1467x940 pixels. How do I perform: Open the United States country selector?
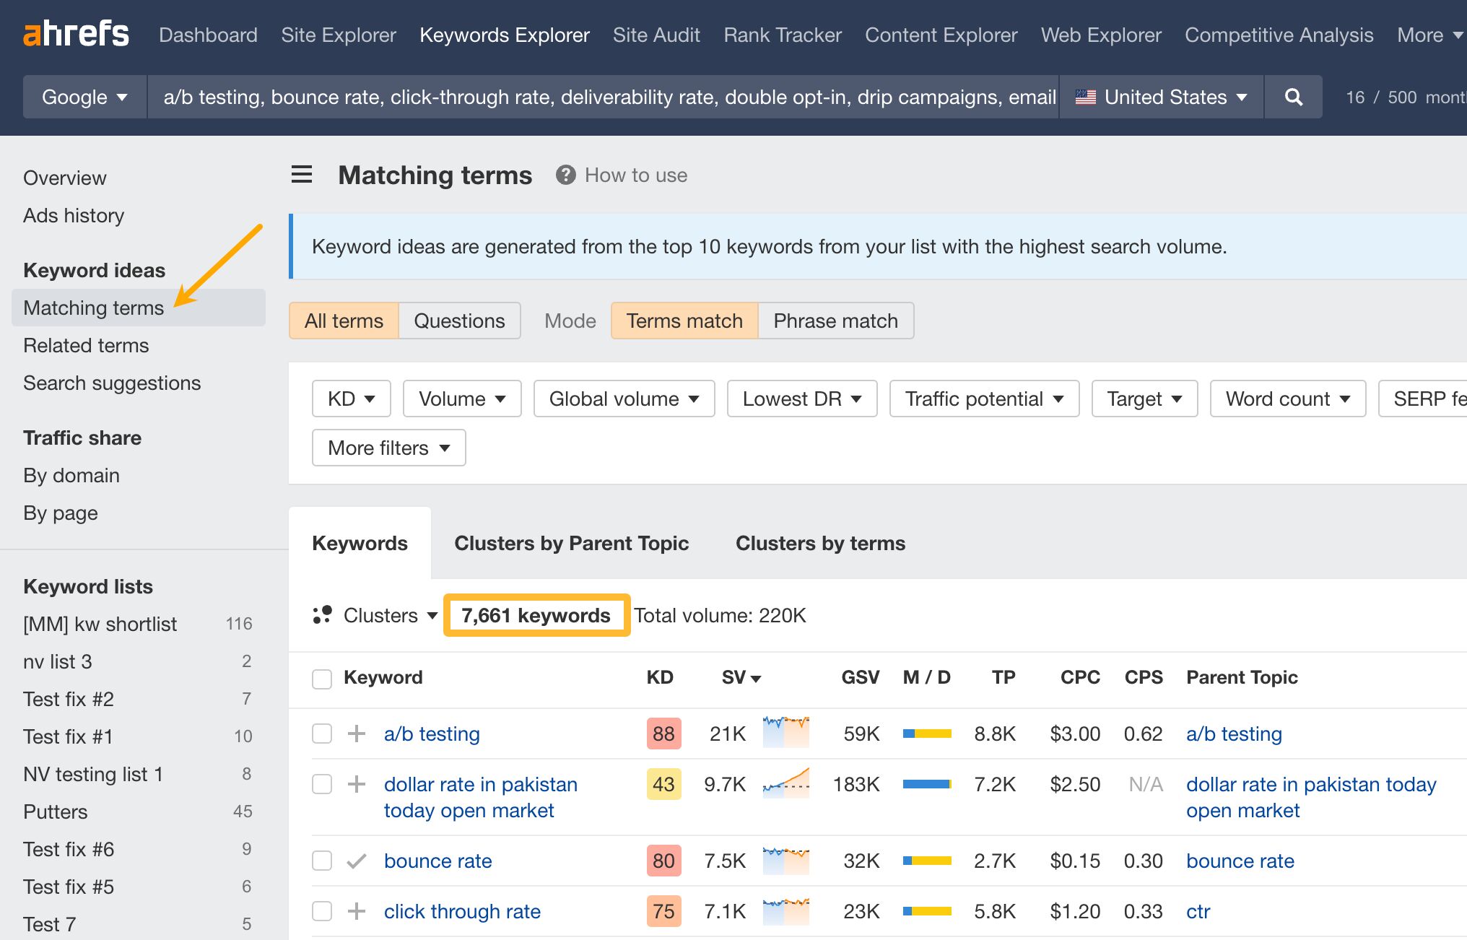[x=1160, y=96]
